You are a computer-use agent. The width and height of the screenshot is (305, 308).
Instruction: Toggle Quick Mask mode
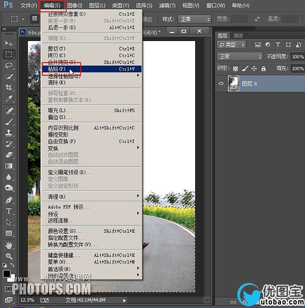pos(8,288)
